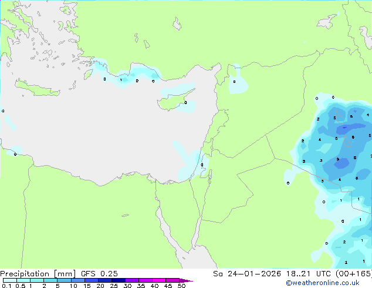This screenshot has height=288, width=372.
Task: Click the 25–30 mm legend swatch
Action: pyautogui.click(x=118, y=280)
